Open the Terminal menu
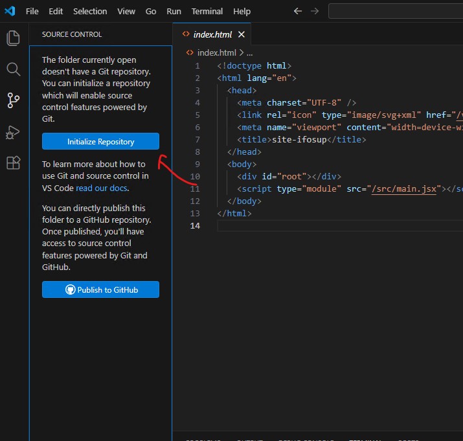The height and width of the screenshot is (441, 463). (x=207, y=12)
